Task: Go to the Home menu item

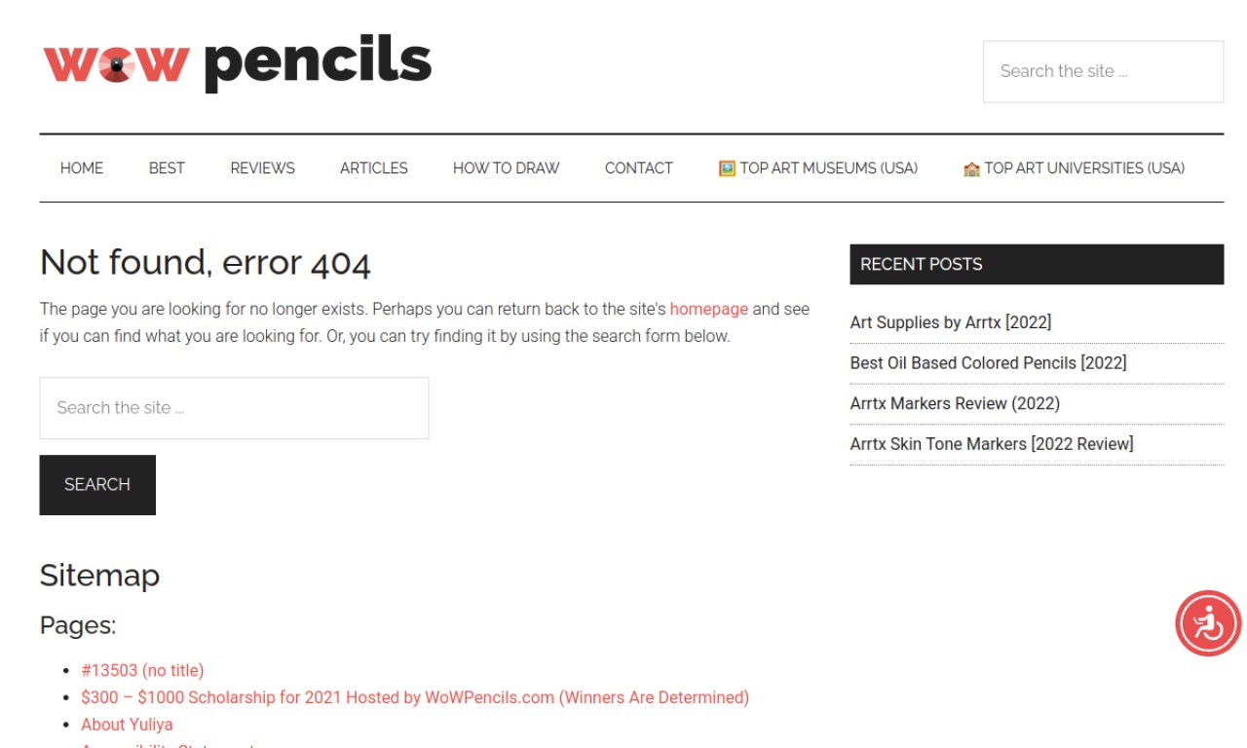Action: (82, 168)
